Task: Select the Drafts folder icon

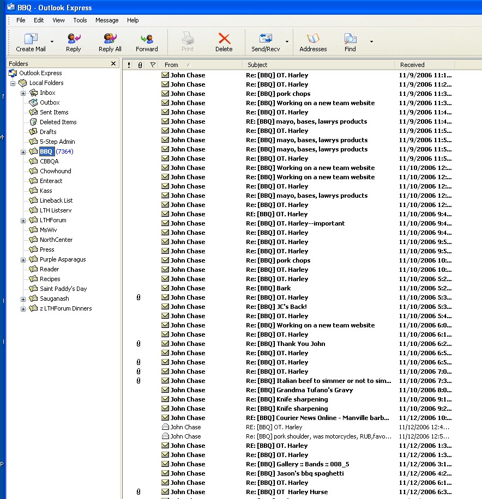Action: pos(33,132)
